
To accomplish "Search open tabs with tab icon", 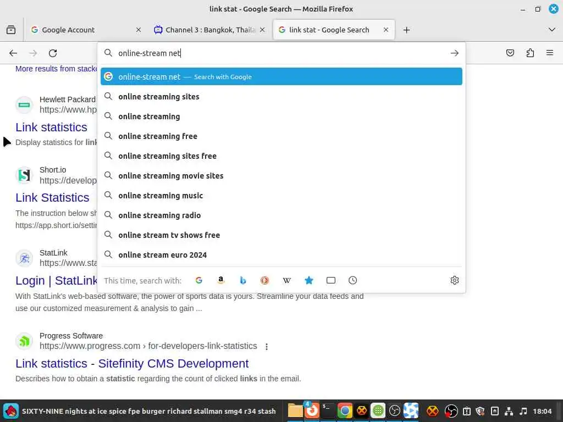I will (x=330, y=280).
